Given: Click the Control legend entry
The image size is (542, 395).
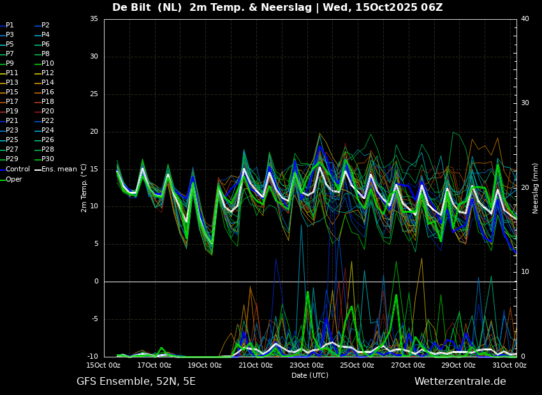Looking at the screenshot, I should 15,169.
